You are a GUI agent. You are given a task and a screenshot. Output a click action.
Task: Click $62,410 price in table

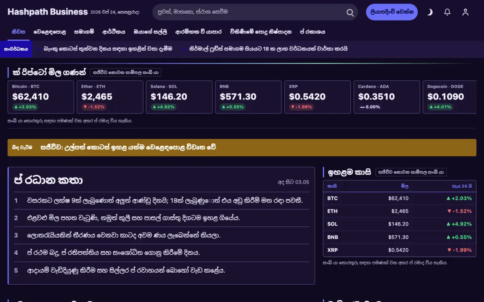pos(398,199)
